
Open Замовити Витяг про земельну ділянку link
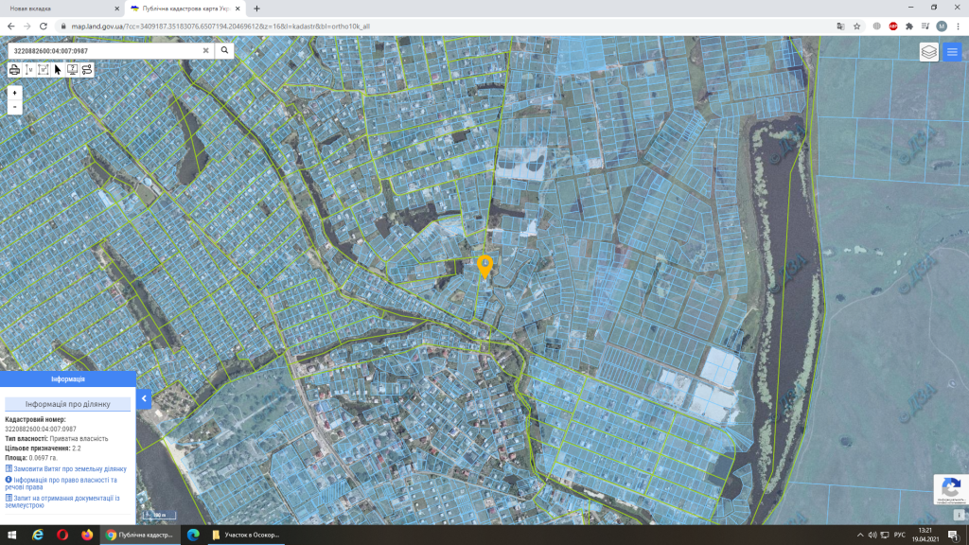pyautogui.click(x=69, y=468)
